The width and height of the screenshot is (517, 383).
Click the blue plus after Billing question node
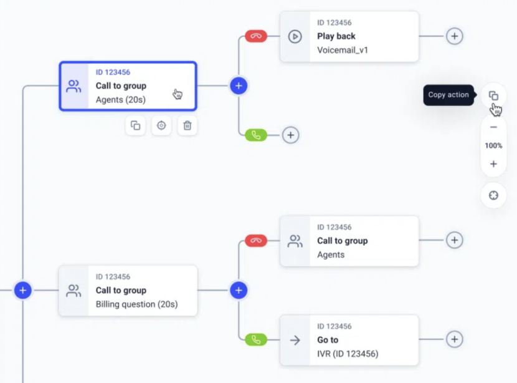(x=239, y=290)
